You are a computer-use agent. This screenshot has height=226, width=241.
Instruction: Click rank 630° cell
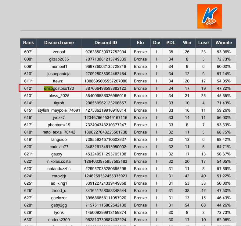(28, 220)
